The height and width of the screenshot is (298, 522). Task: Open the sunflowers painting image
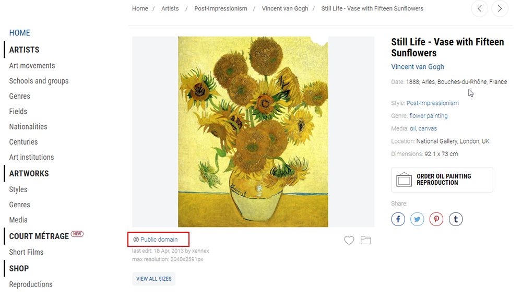(253, 132)
